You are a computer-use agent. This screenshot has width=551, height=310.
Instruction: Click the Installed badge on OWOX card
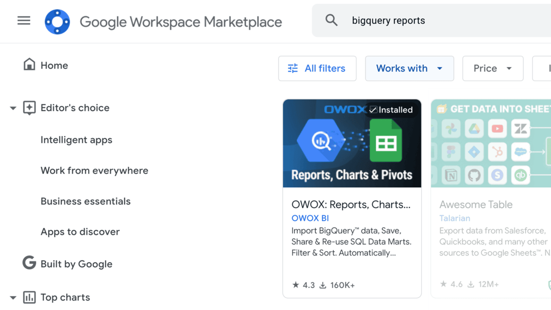[x=391, y=110]
